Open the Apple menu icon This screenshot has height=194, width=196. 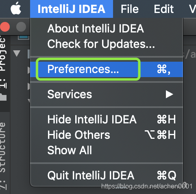coord(16,9)
